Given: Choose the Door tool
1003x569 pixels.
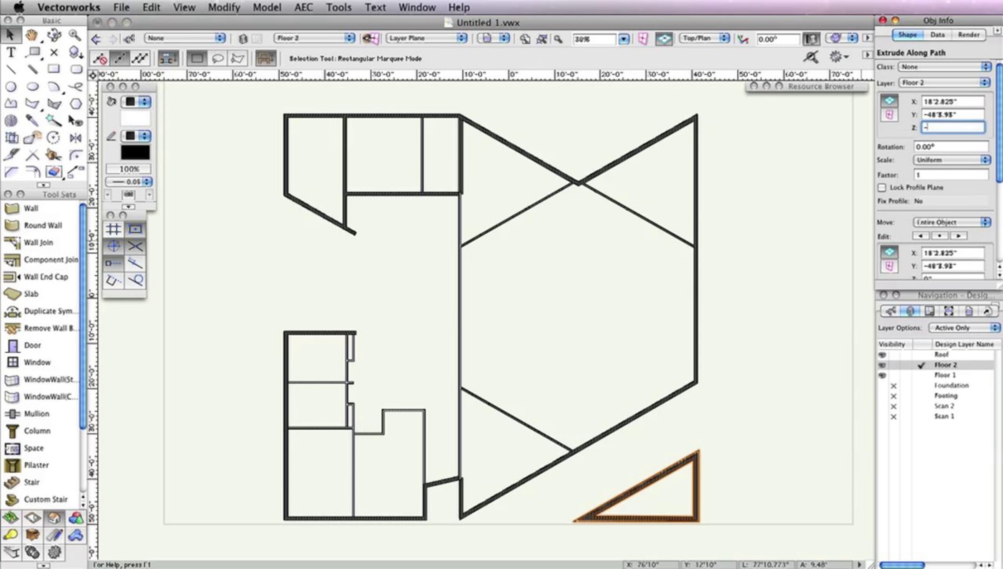Looking at the screenshot, I should click(32, 345).
